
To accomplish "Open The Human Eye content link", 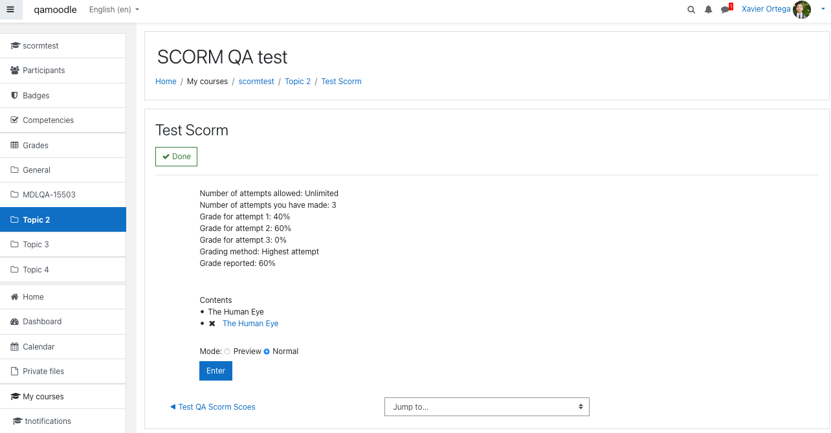I will point(250,324).
